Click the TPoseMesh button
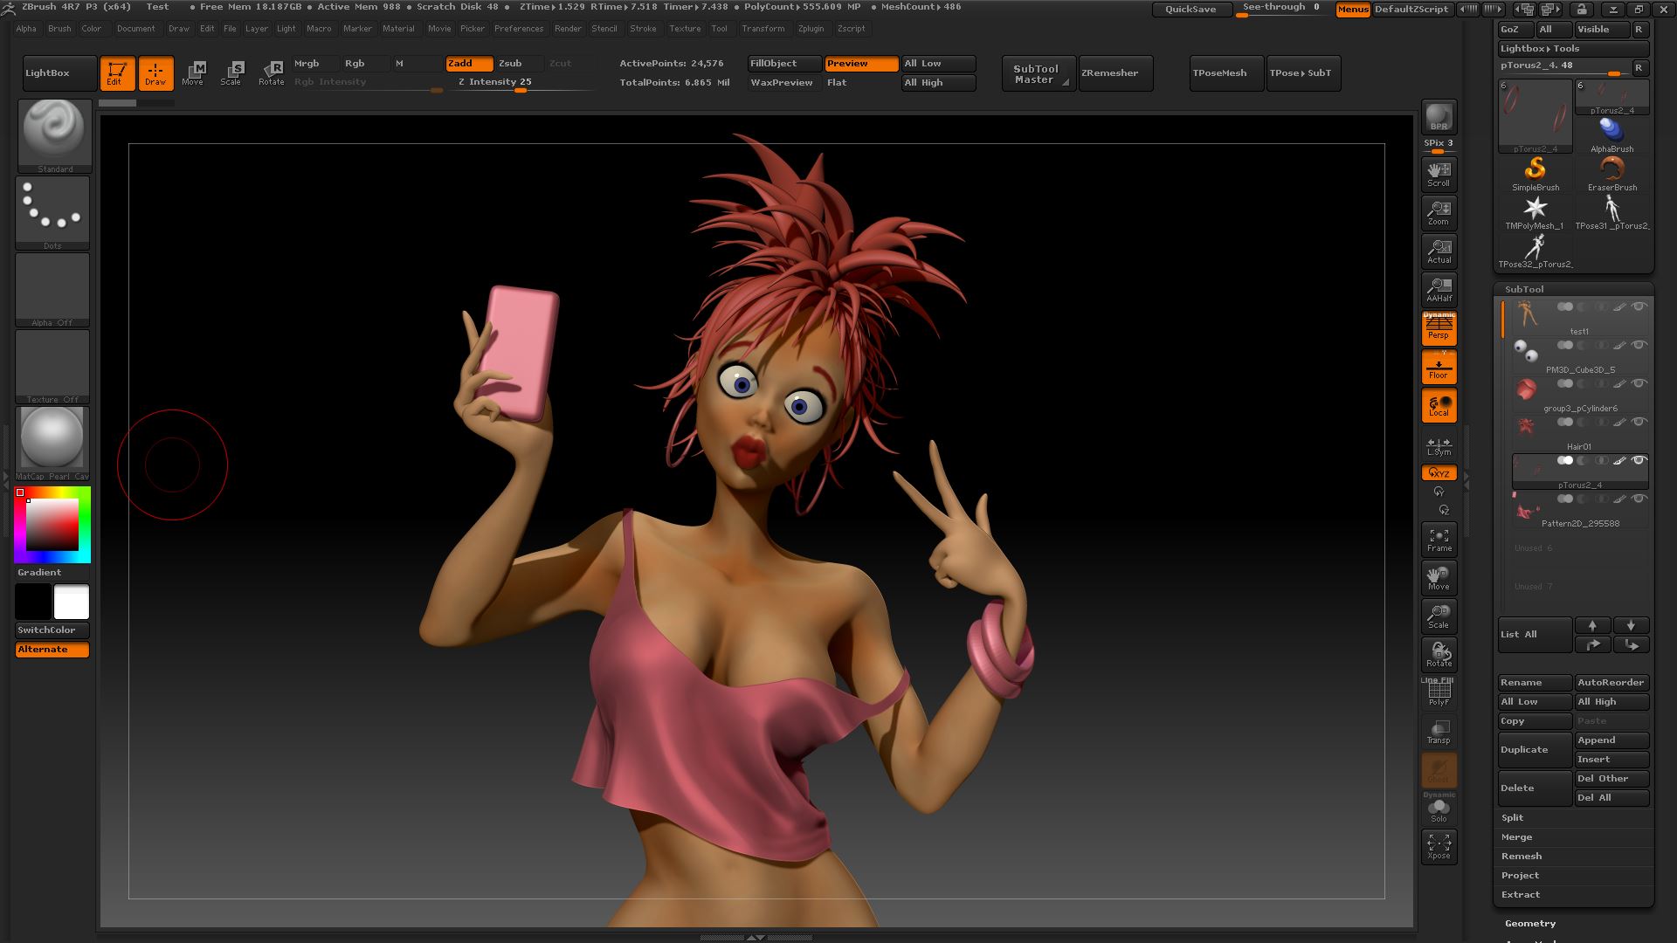1677x943 pixels. (x=1227, y=73)
